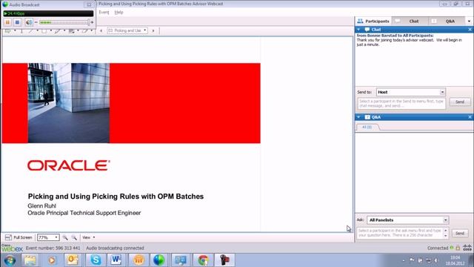The height and width of the screenshot is (267, 474).
Task: Go to the next slide
Action: pos(153,30)
